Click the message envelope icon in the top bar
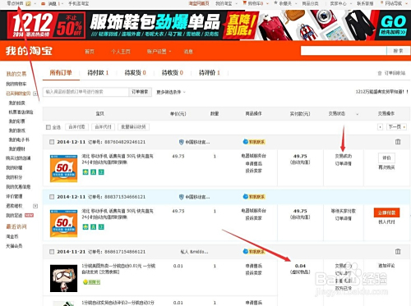Viewport: 411px width, 306px height. 44,3
